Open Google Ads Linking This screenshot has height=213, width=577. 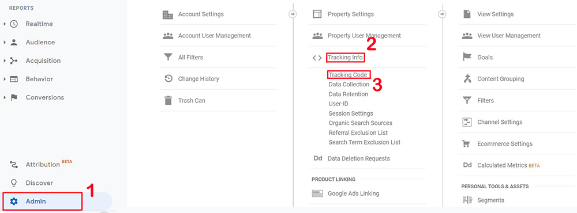pyautogui.click(x=353, y=193)
